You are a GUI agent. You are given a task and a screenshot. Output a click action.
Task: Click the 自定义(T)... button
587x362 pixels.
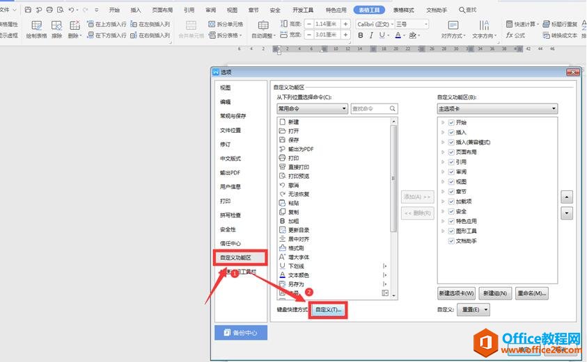coord(328,310)
